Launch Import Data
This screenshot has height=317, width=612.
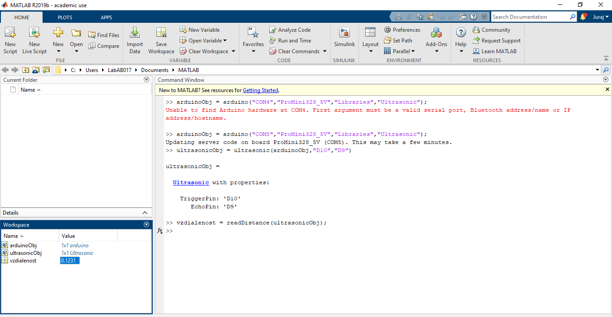135,40
